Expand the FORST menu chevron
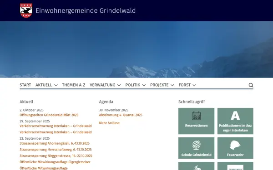273x170 pixels. pyautogui.click(x=194, y=85)
